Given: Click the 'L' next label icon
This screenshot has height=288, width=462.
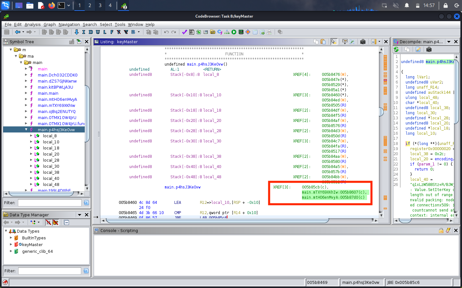Looking at the screenshot, I should pyautogui.click(x=105, y=32).
